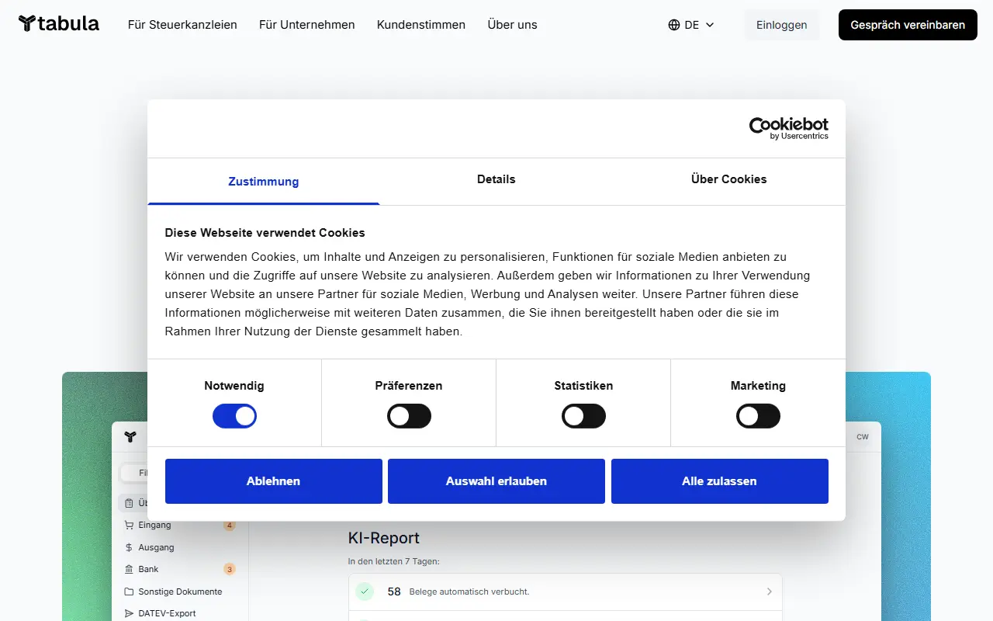The height and width of the screenshot is (621, 993).
Task: Turn on the Marketing cookie switch
Action: click(758, 416)
